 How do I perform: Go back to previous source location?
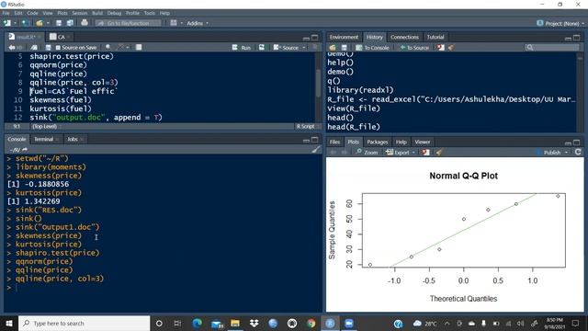[x=12, y=47]
